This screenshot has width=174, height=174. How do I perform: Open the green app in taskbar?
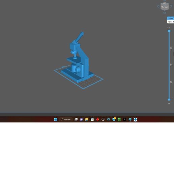coord(119,119)
